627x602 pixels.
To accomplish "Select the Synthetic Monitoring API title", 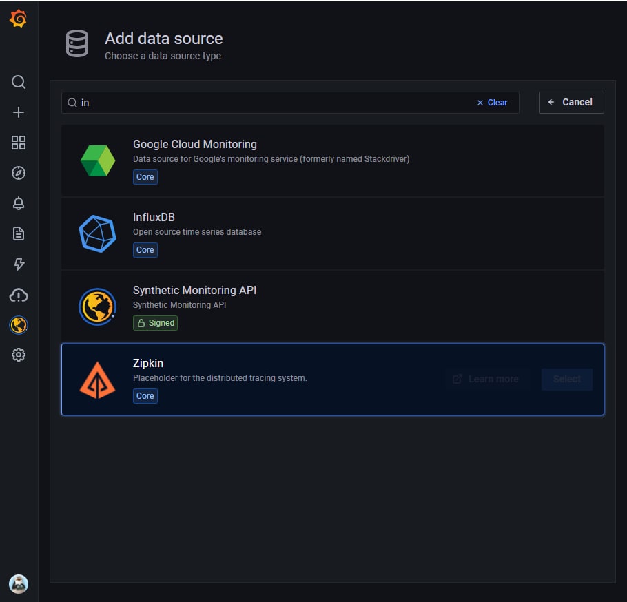I will tap(195, 290).
